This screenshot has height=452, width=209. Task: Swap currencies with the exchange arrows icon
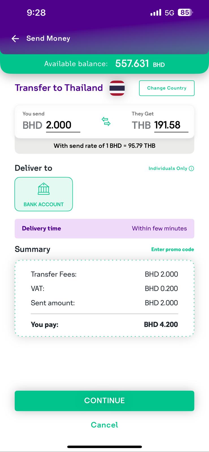[106, 121]
